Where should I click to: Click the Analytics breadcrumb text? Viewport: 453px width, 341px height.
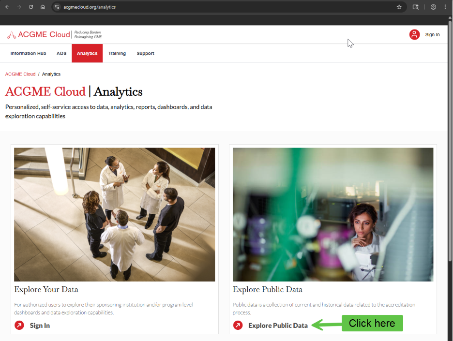[51, 74]
